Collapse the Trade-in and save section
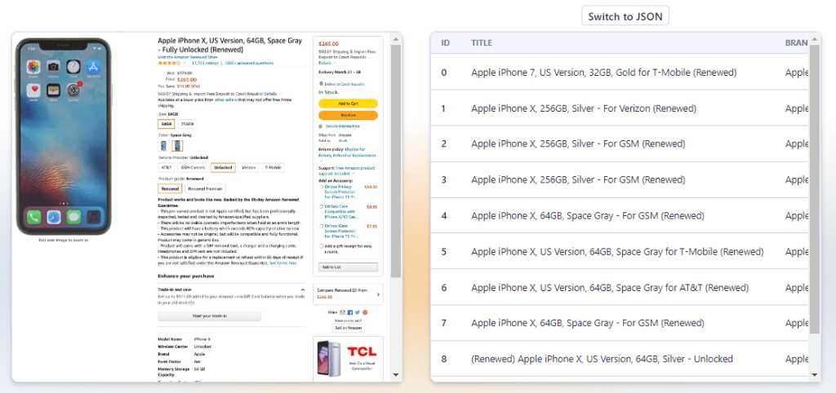 click(x=302, y=289)
